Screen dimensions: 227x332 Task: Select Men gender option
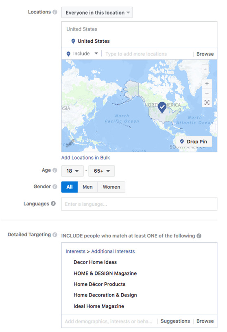point(87,187)
